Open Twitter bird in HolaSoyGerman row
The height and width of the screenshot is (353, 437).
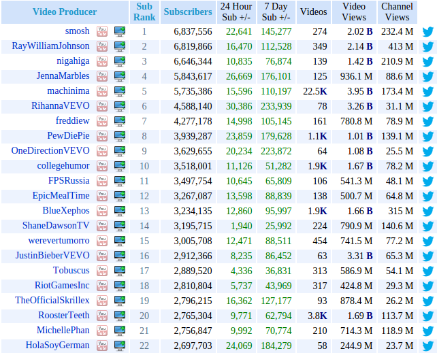pyautogui.click(x=427, y=346)
